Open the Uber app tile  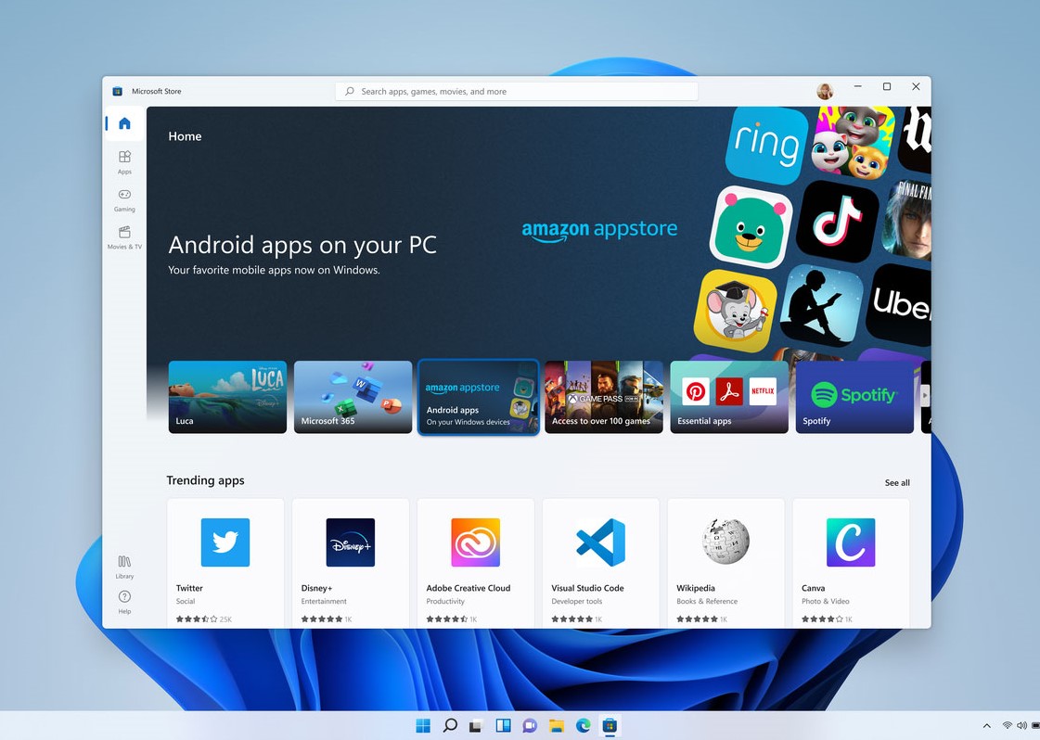coord(899,303)
